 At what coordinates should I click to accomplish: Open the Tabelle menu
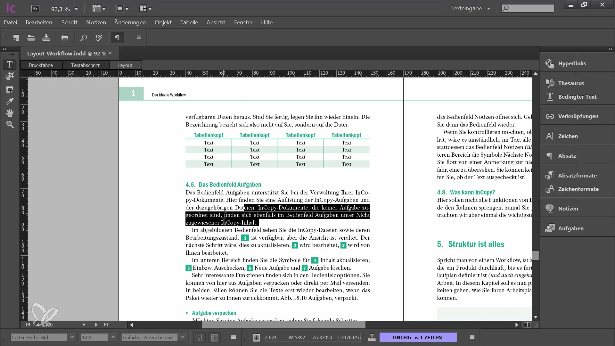click(x=189, y=22)
